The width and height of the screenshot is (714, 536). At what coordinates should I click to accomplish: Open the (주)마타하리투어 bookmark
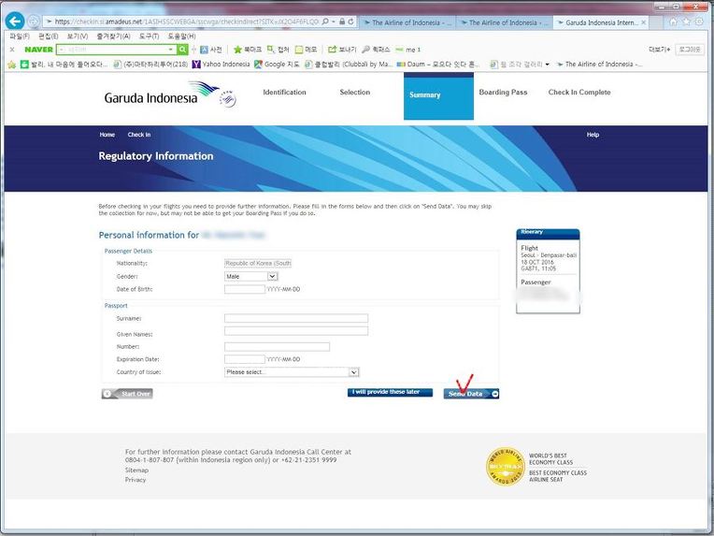click(x=150, y=65)
